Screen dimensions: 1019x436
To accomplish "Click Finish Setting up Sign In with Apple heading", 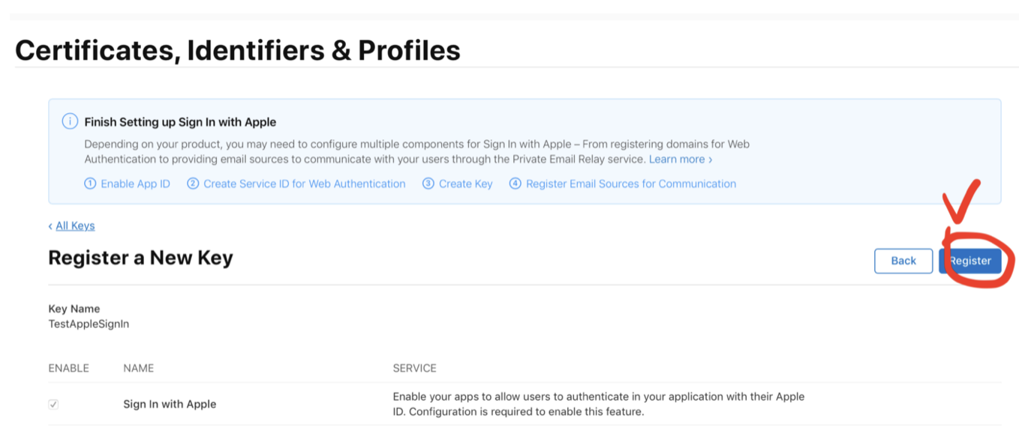I will tap(180, 121).
